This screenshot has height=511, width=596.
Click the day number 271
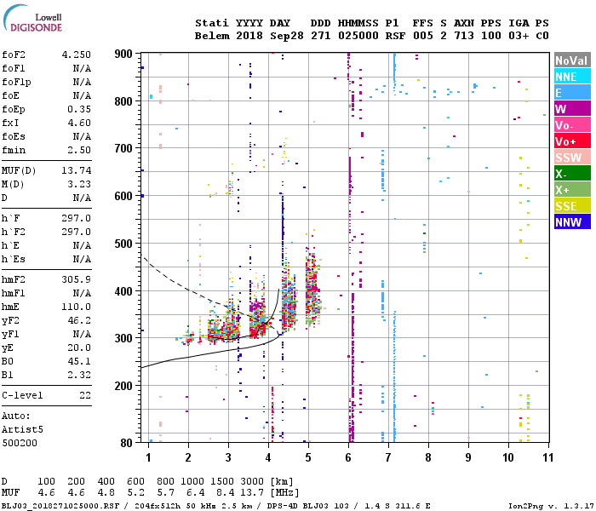(321, 36)
